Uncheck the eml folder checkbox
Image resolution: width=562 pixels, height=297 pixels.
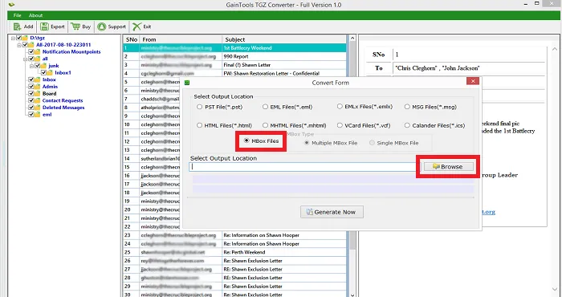(x=31, y=115)
